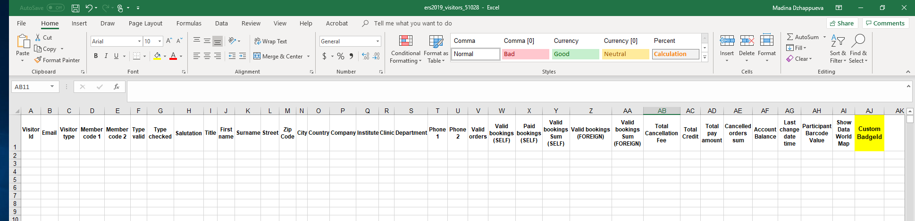Click the Save icon in title bar
The height and width of the screenshot is (221, 915).
click(76, 8)
